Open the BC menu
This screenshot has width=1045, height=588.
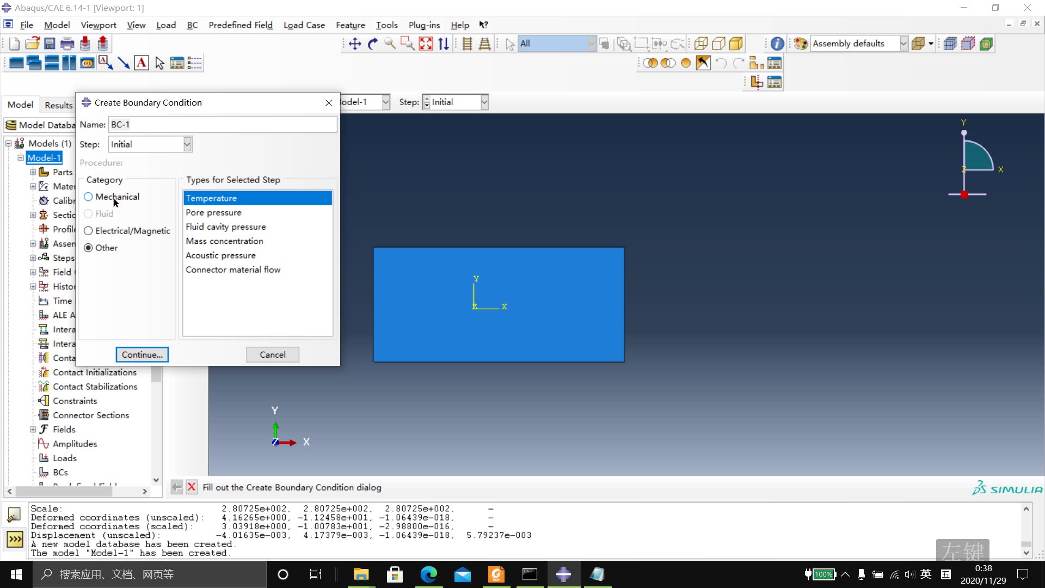click(192, 25)
